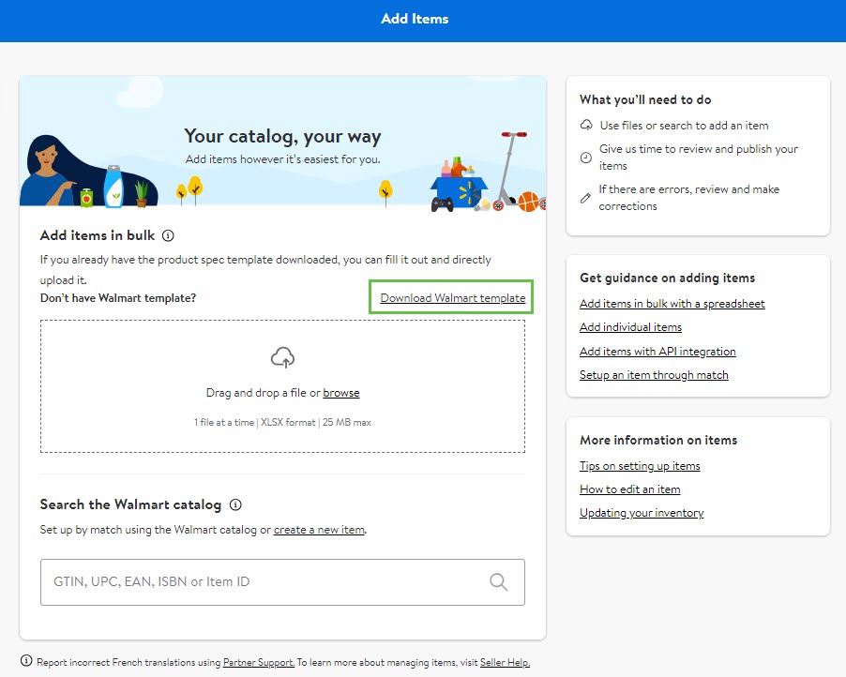
Task: Click the info icon beside Search the Walmart catalog
Action: coord(235,504)
